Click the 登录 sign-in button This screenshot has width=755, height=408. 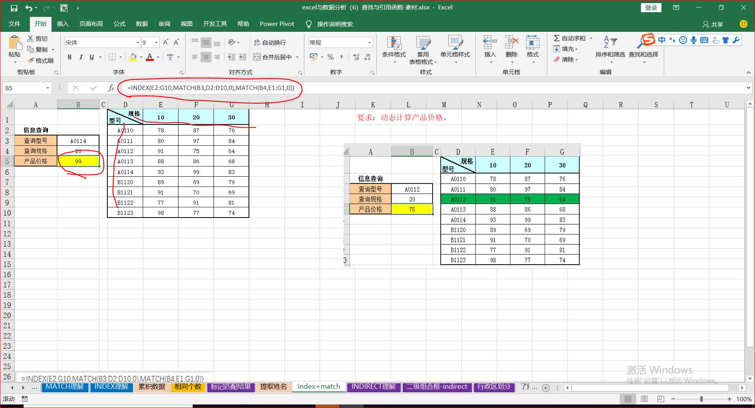651,7
